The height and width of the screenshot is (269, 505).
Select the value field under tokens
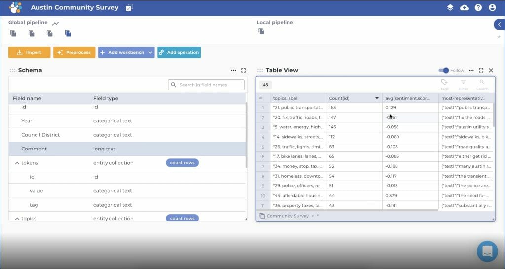(127, 191)
